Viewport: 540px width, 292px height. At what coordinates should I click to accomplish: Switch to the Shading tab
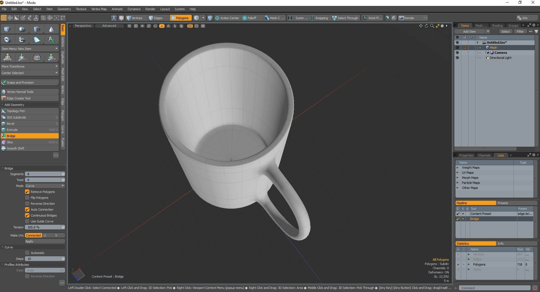497,25
